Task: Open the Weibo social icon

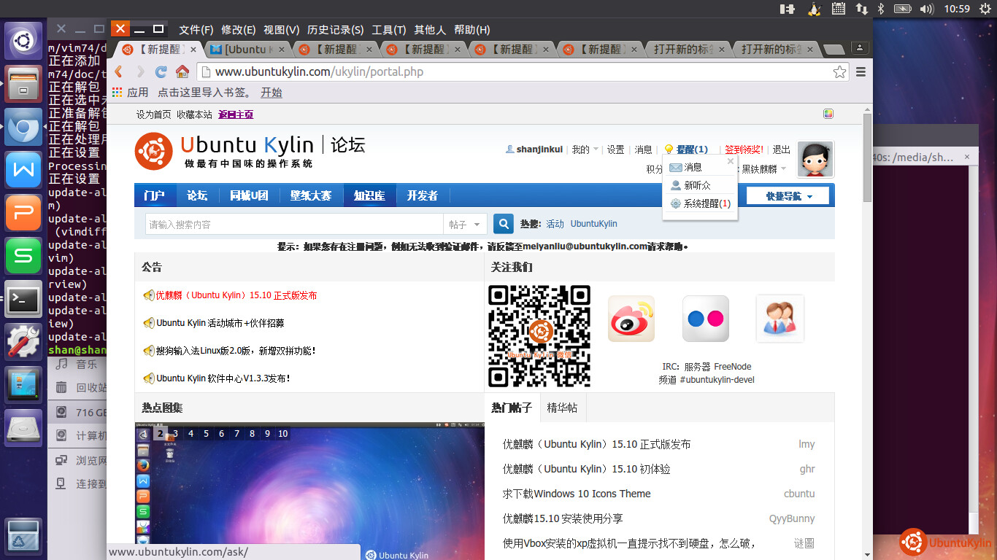Action: pyautogui.click(x=631, y=319)
